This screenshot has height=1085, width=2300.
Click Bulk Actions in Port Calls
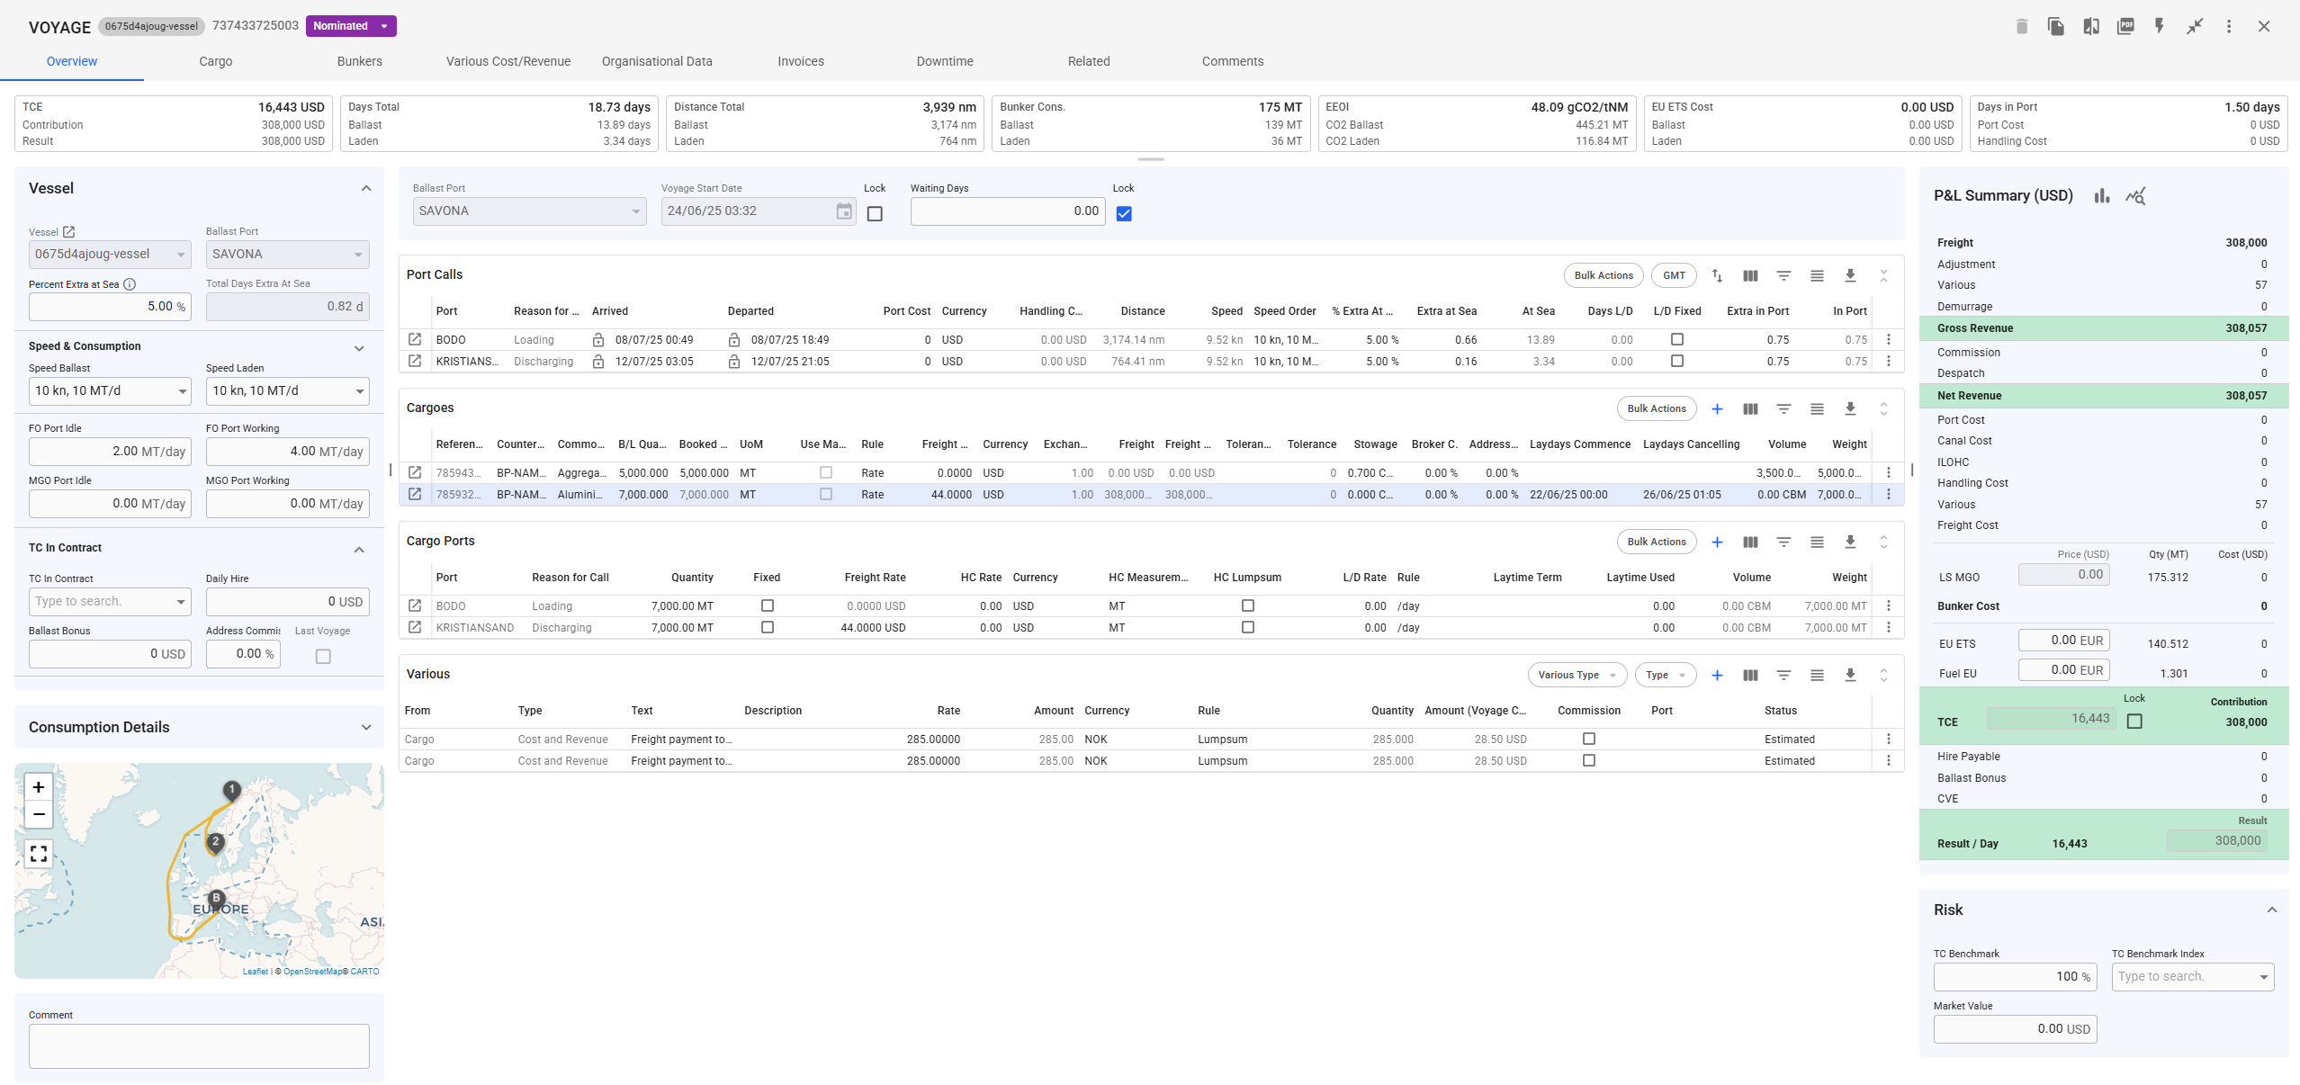[1603, 276]
